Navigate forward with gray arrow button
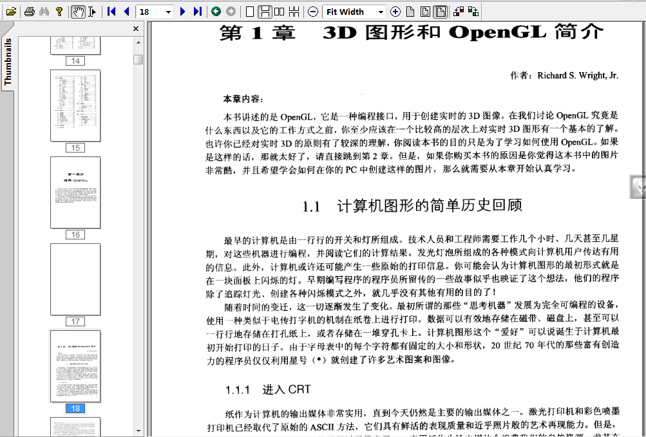Viewport: 646px width, 437px height. [231, 12]
